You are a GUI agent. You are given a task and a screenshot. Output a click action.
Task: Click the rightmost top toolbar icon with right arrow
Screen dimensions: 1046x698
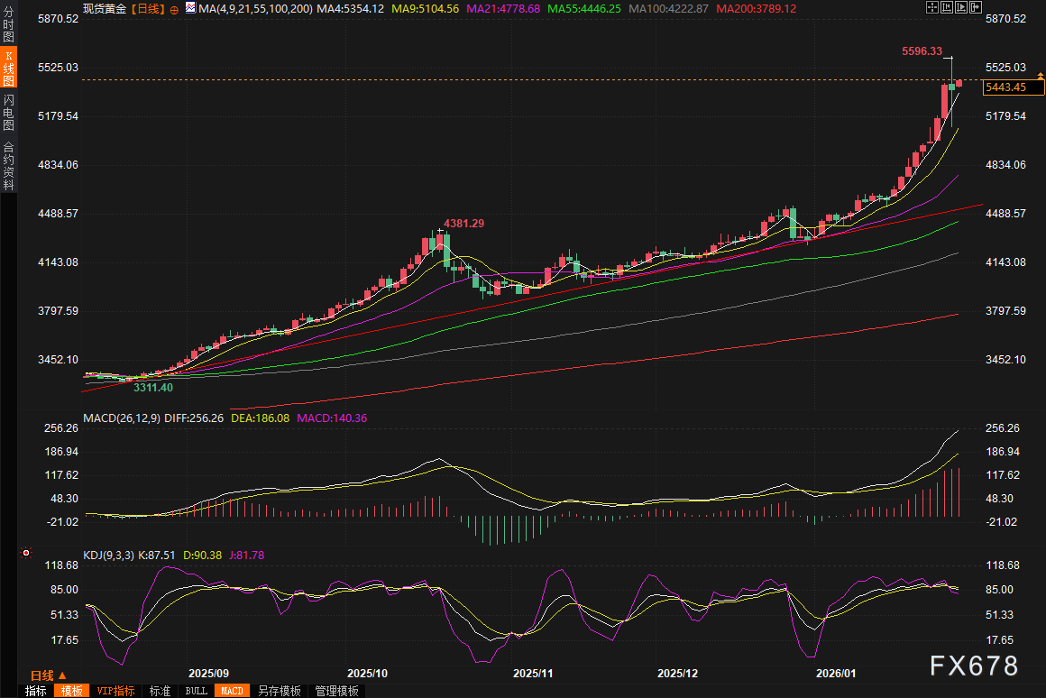click(975, 7)
